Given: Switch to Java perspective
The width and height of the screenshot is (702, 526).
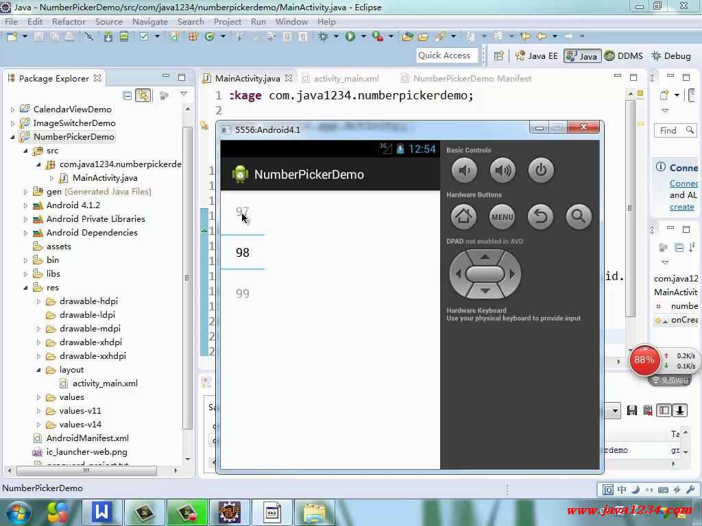Looking at the screenshot, I should click(x=582, y=56).
